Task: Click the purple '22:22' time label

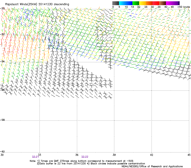Action: pos(85,157)
